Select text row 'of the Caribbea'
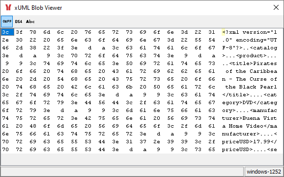This screenshot has width=284, height=177. tap(251, 71)
